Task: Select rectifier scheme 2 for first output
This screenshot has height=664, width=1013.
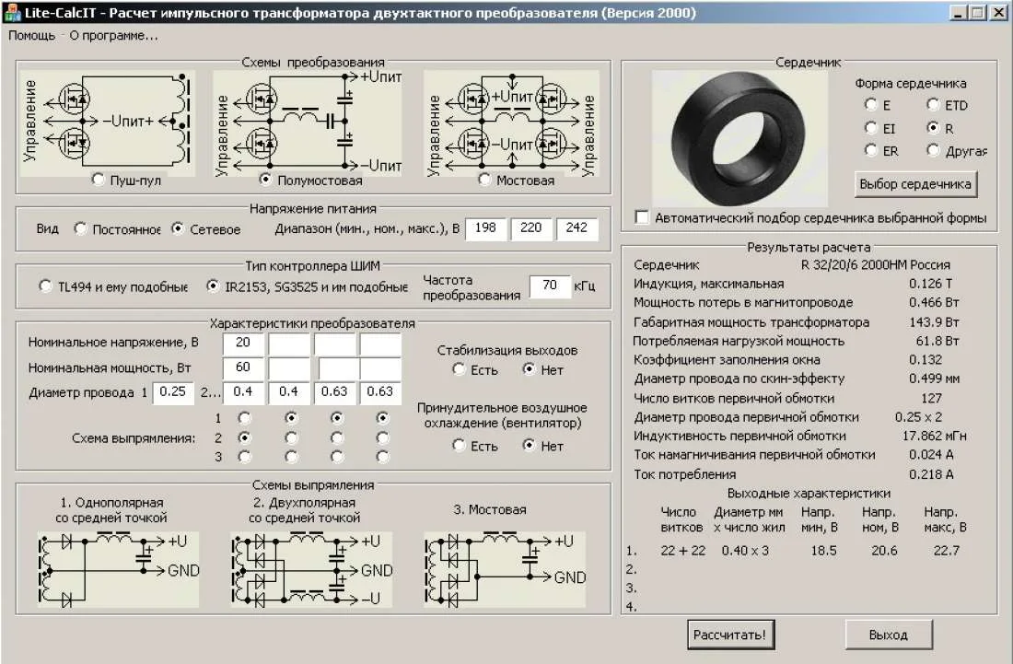Action: (x=244, y=437)
